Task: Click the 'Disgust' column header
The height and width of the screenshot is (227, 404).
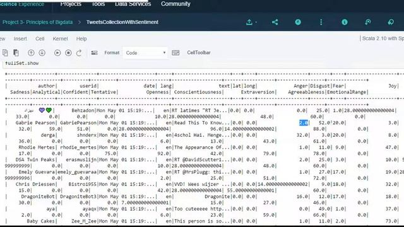Action: (320, 86)
